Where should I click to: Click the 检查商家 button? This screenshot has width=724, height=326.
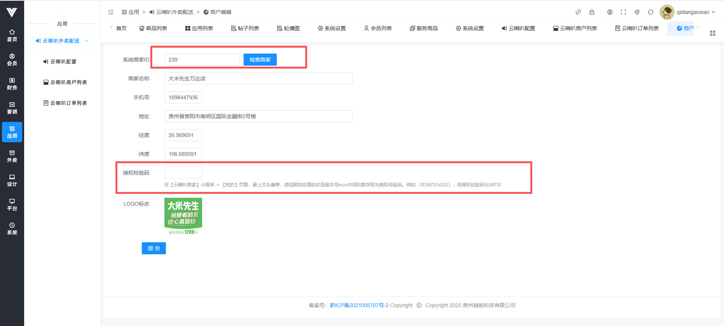[x=260, y=60]
